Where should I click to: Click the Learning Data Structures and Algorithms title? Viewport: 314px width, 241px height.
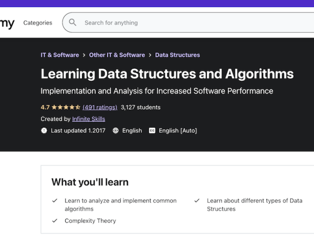pyautogui.click(x=167, y=74)
